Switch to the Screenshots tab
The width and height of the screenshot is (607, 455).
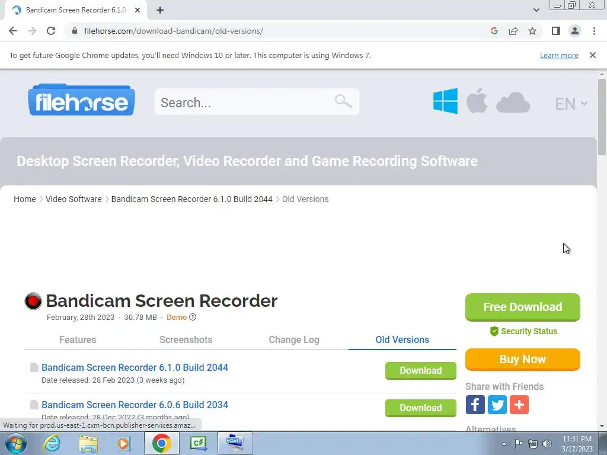186,339
